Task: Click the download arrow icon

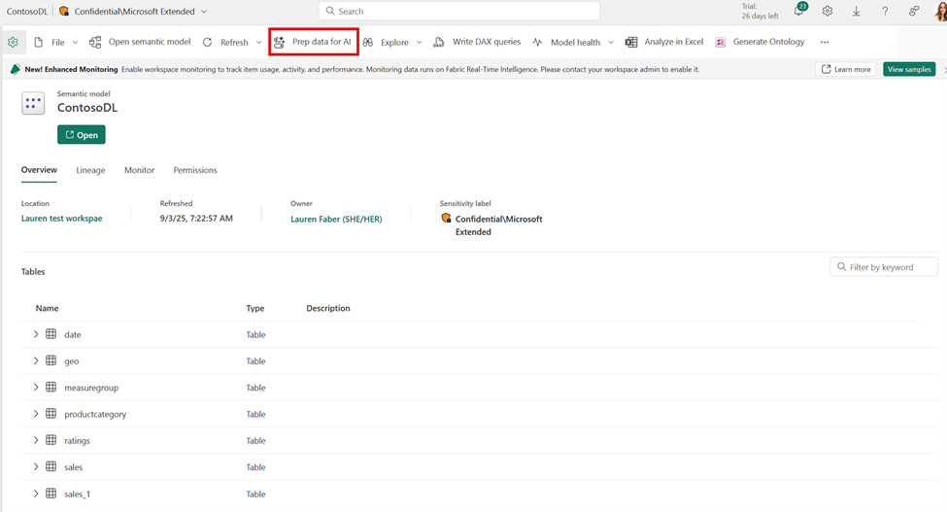Action: click(x=856, y=12)
